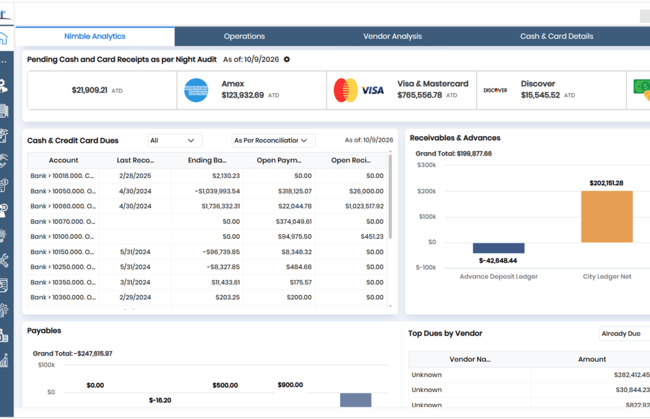Click the Cash & Credit Card Dues scrollbar thumb
The height and width of the screenshot is (419, 650).
coord(390,197)
